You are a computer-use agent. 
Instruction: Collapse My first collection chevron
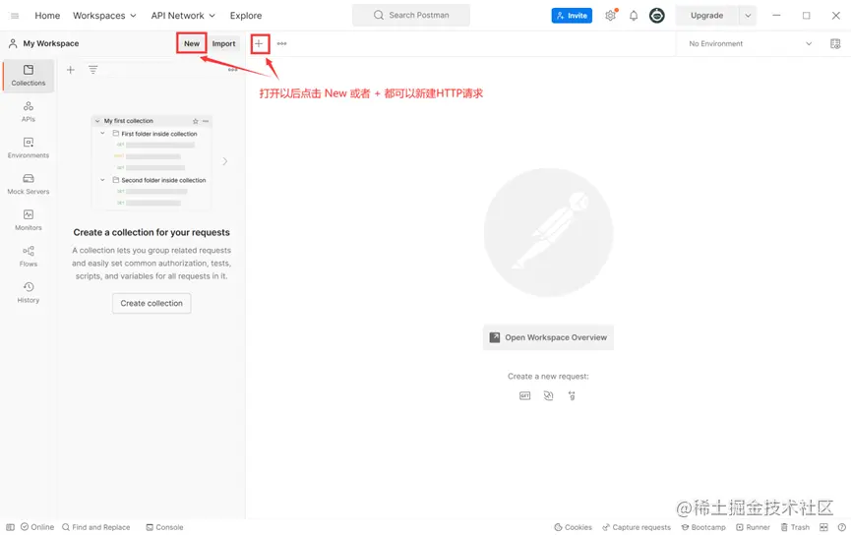click(97, 121)
